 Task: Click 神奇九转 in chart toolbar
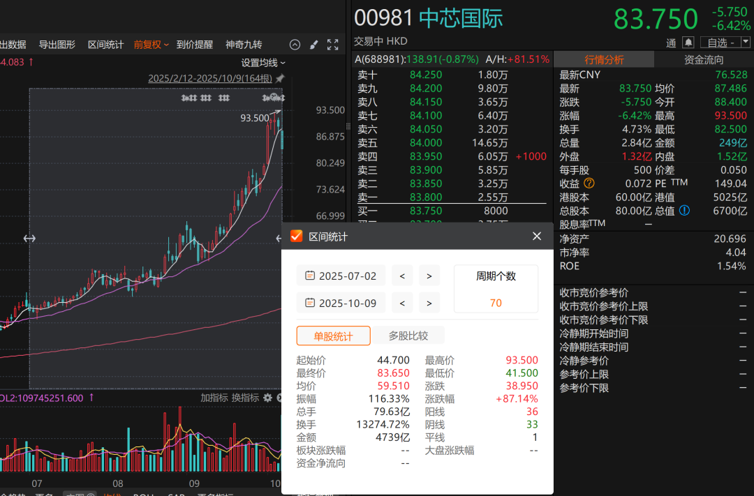tap(244, 45)
